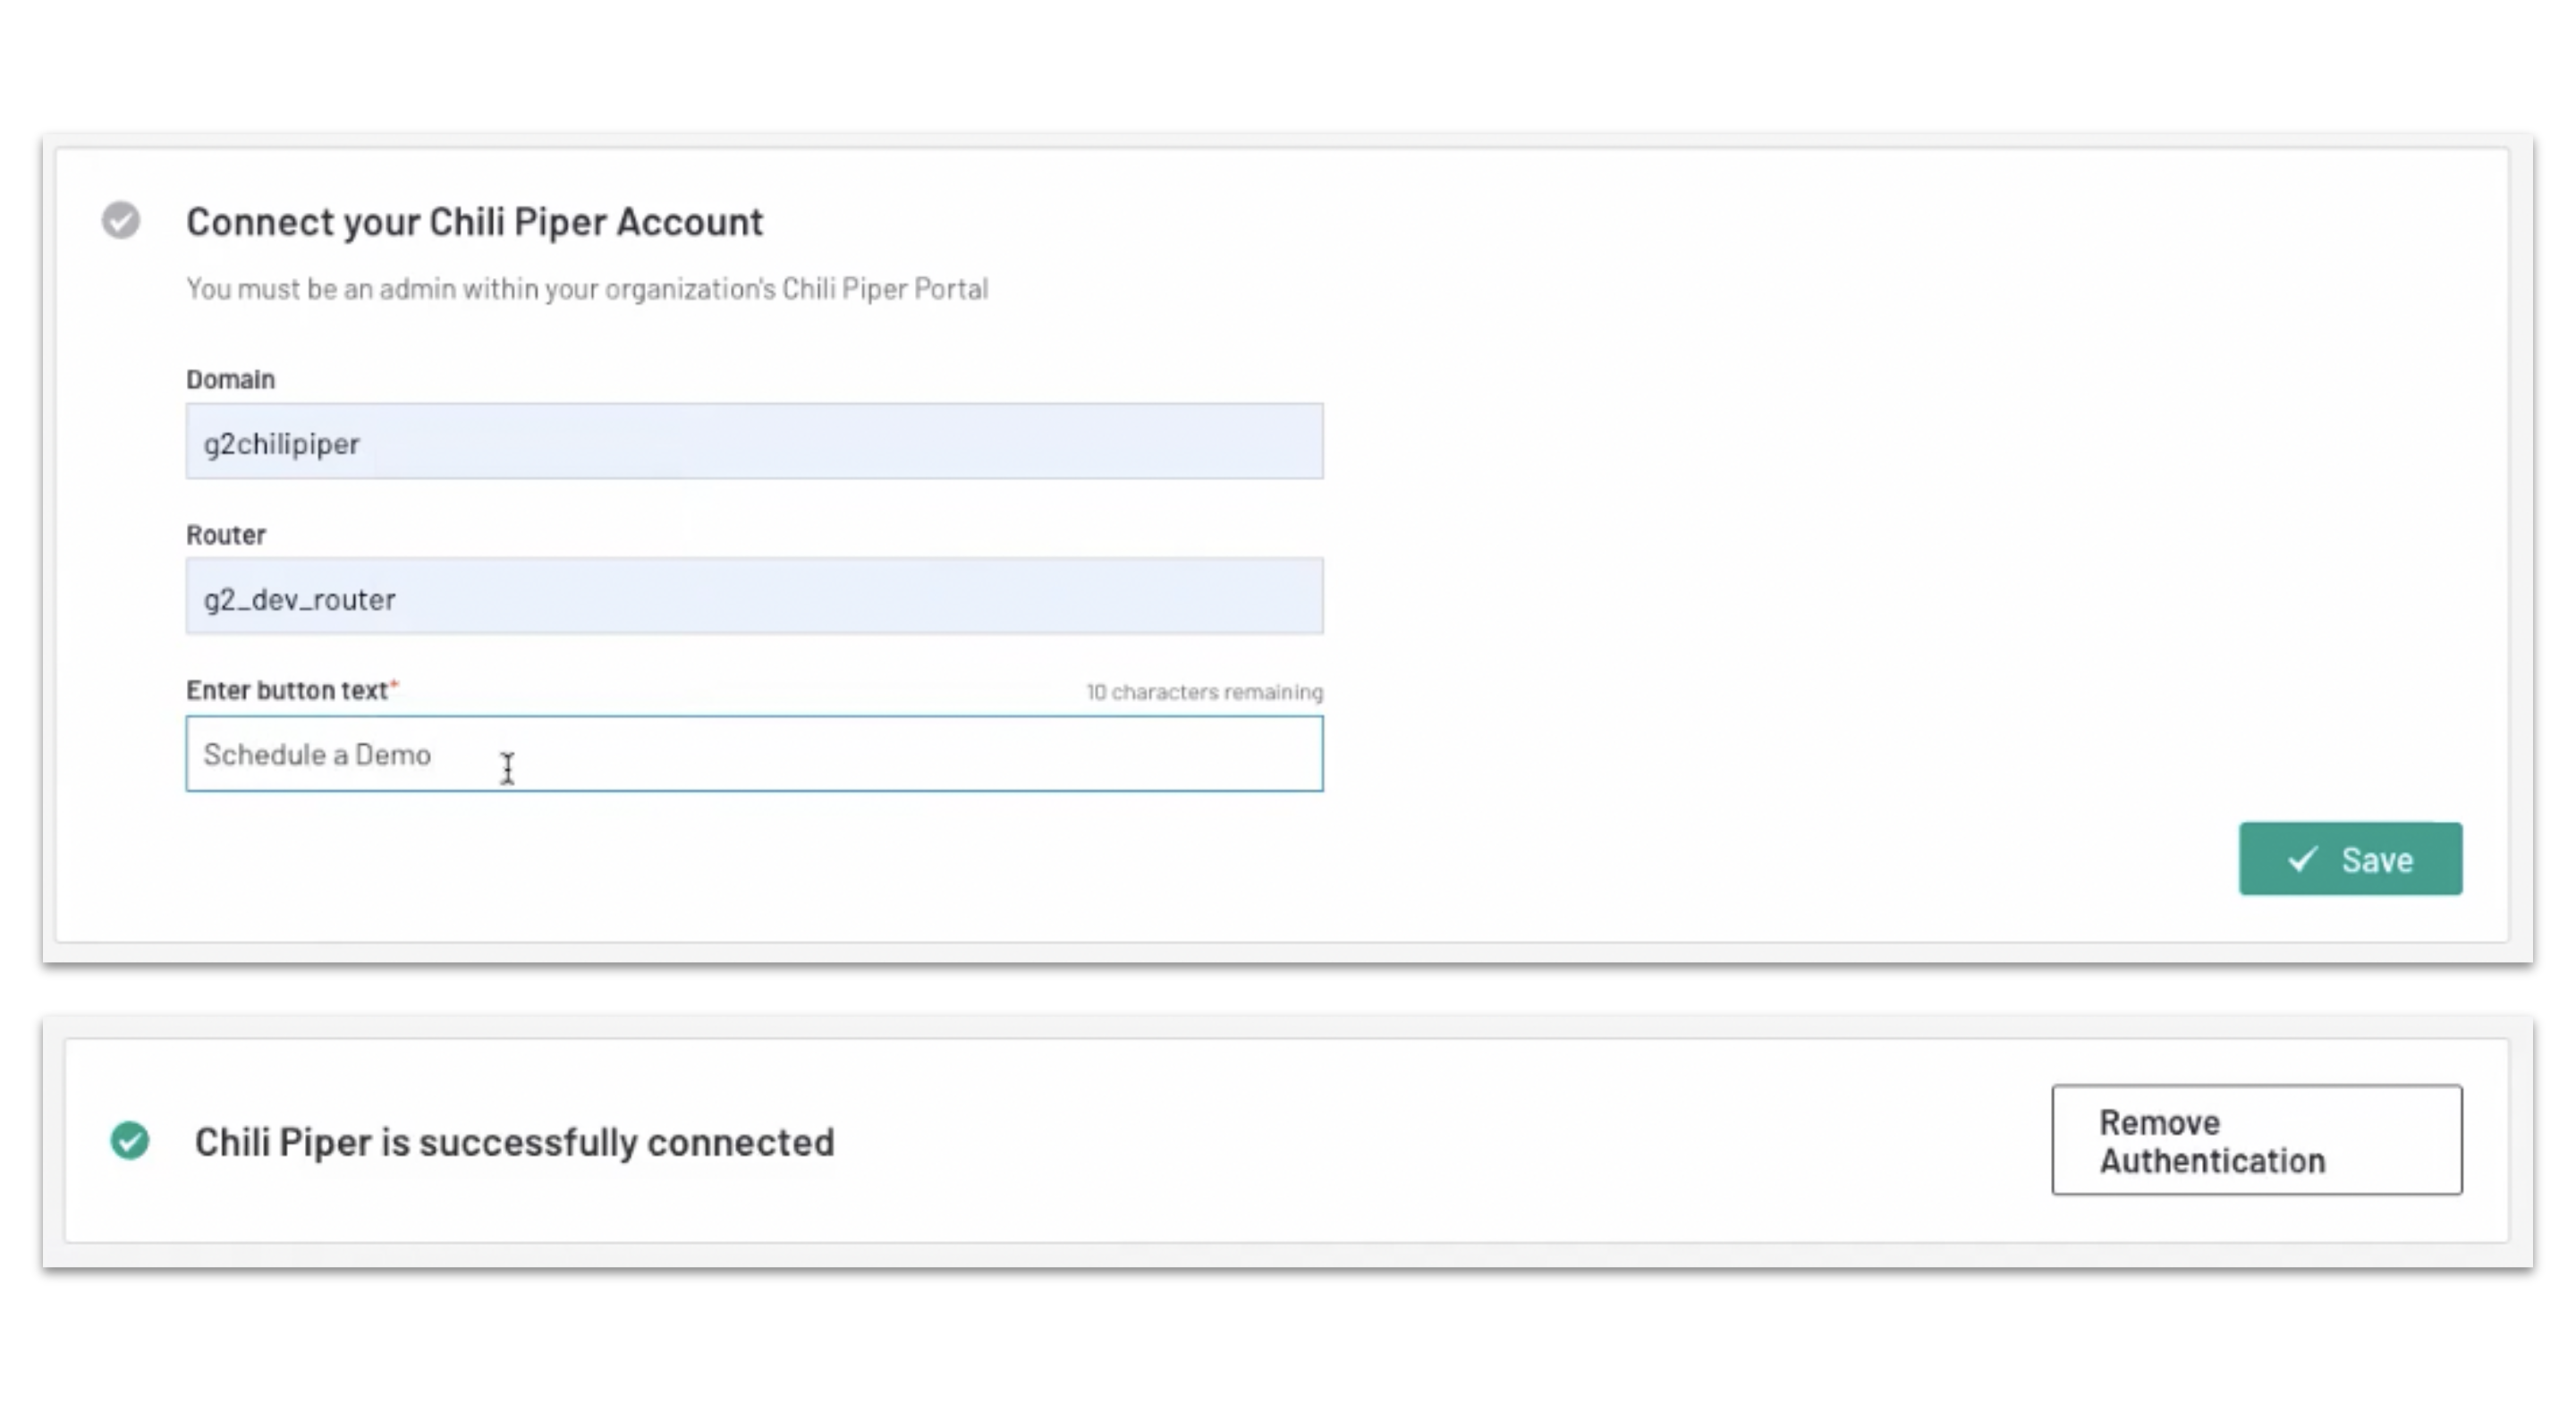Click the admin requirement subtitle text
The height and width of the screenshot is (1420, 2576).
click(x=587, y=289)
